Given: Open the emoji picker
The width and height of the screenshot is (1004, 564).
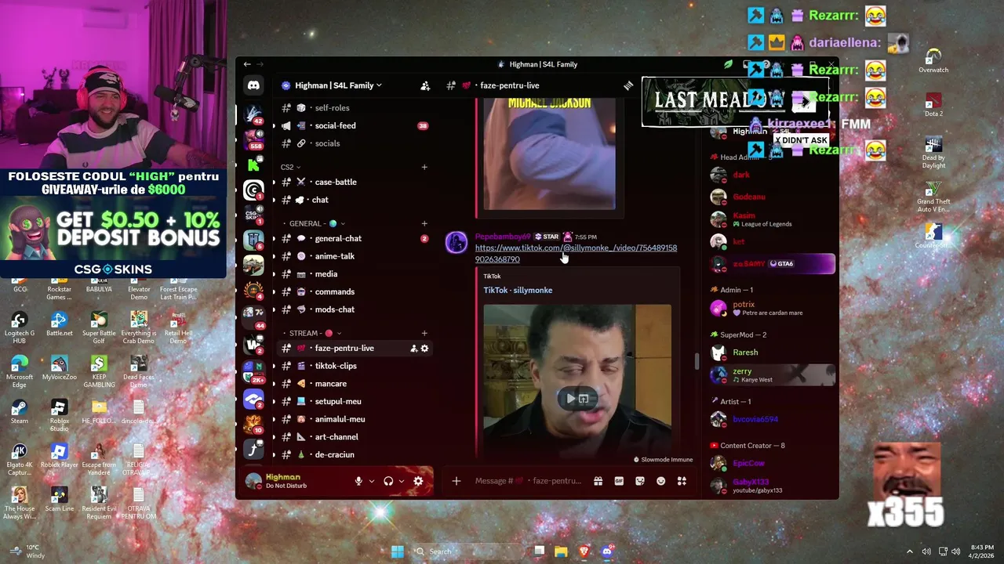Looking at the screenshot, I should pos(661,481).
